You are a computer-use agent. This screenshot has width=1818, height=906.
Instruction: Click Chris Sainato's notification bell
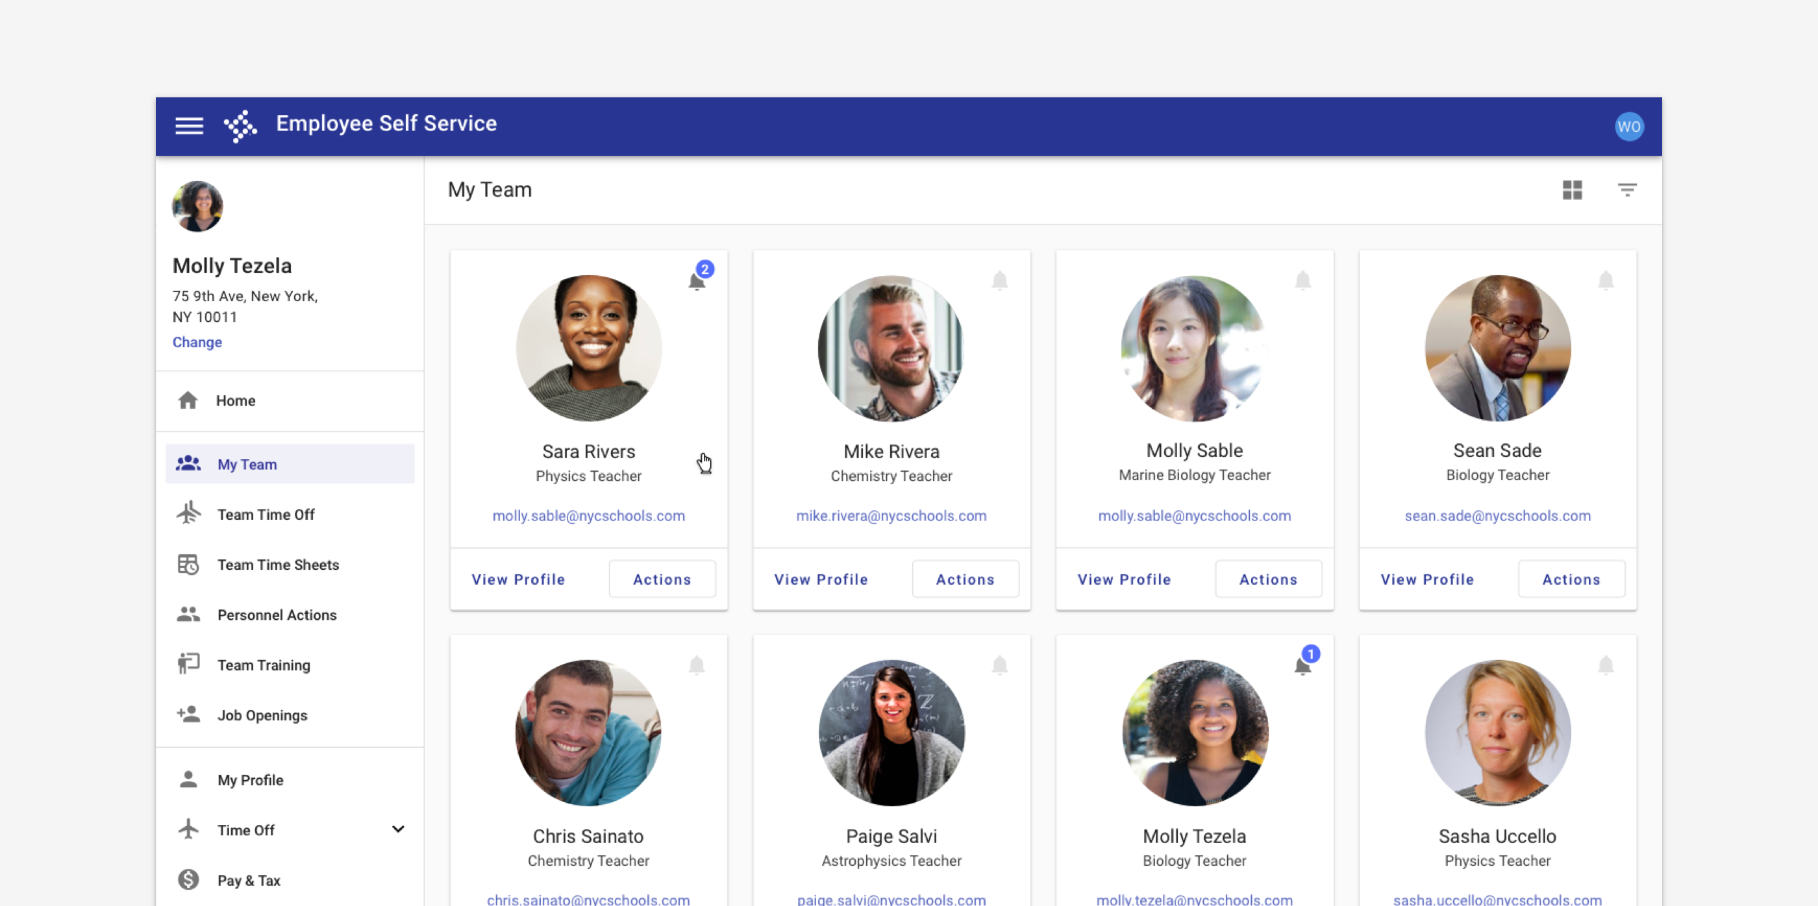697,665
